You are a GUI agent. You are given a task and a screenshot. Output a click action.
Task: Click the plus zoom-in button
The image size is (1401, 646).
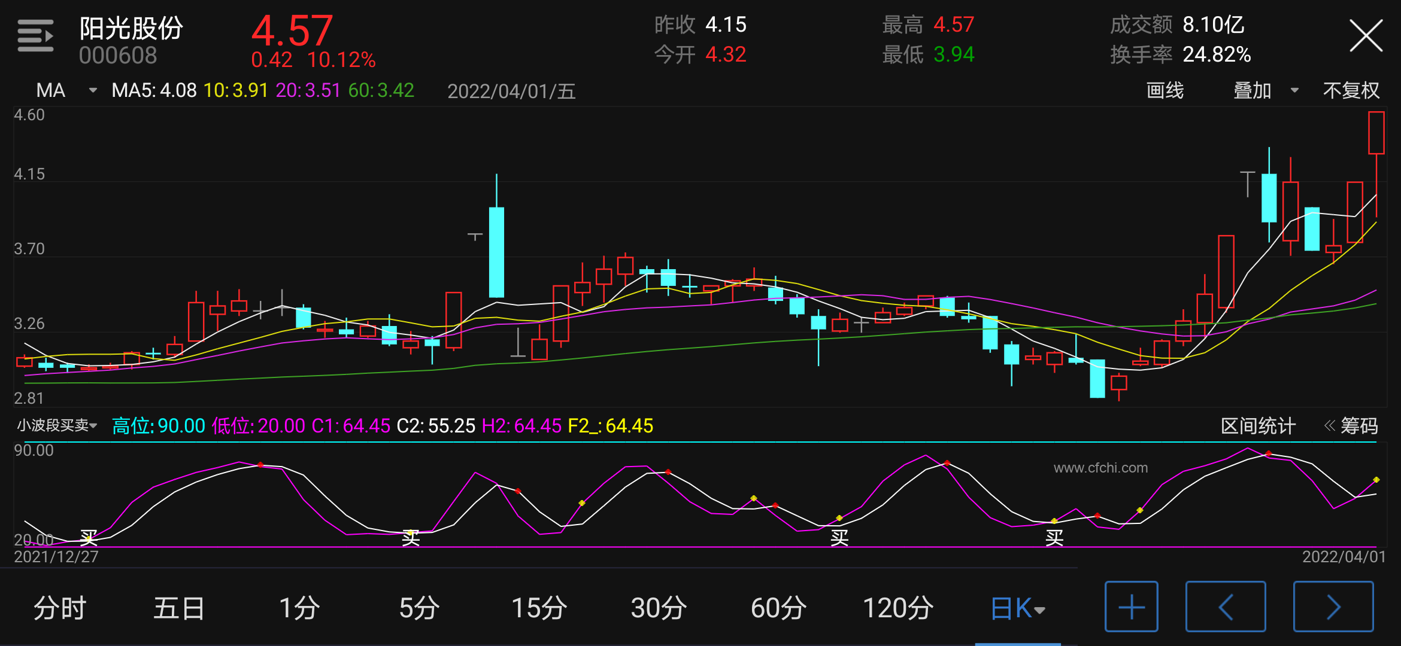point(1131,607)
